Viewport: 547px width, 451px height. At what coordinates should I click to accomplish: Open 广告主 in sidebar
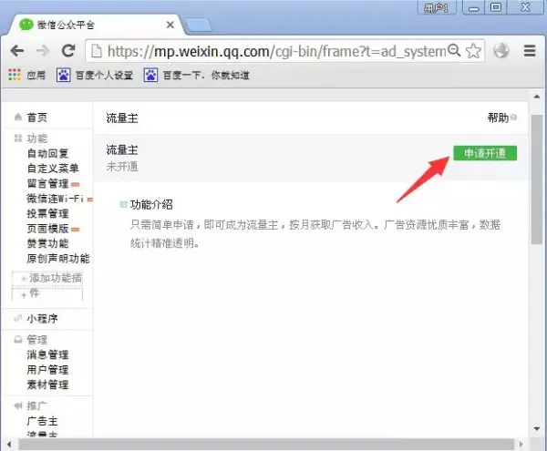point(42,421)
